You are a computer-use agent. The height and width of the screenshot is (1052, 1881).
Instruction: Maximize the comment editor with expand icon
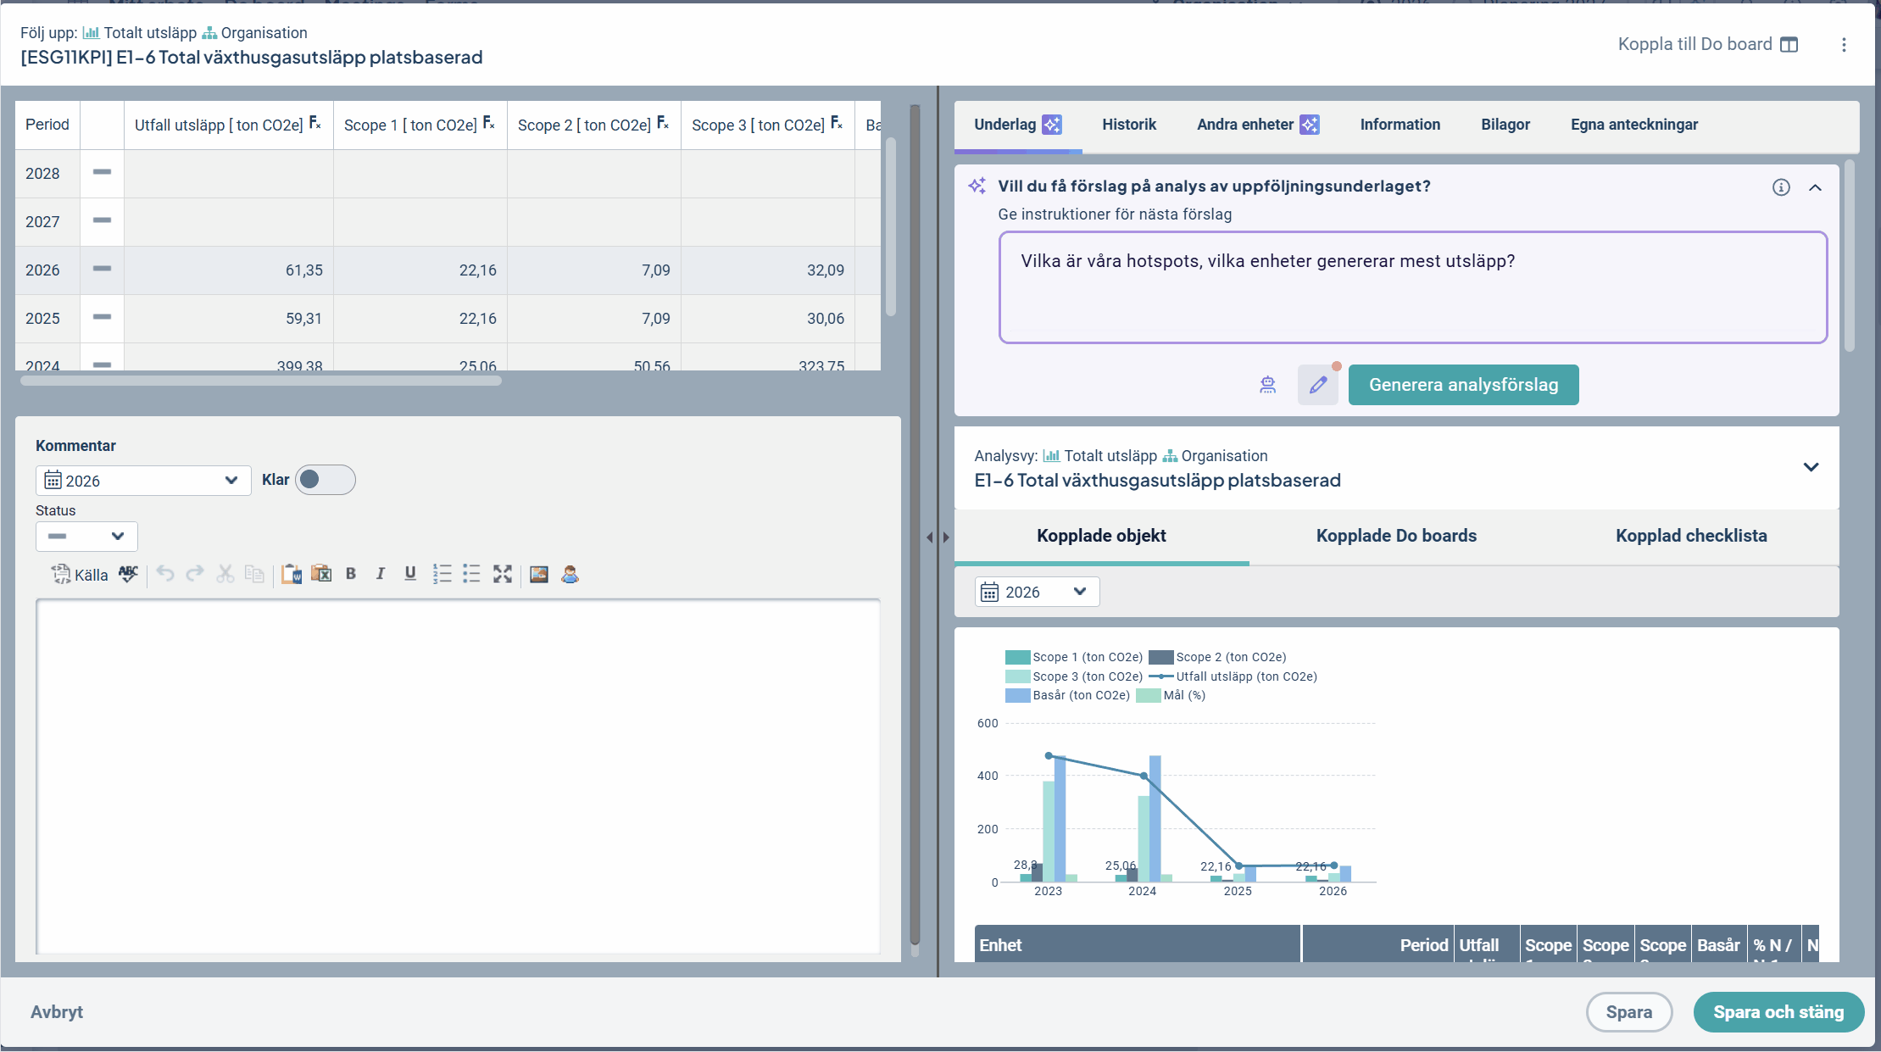503,574
